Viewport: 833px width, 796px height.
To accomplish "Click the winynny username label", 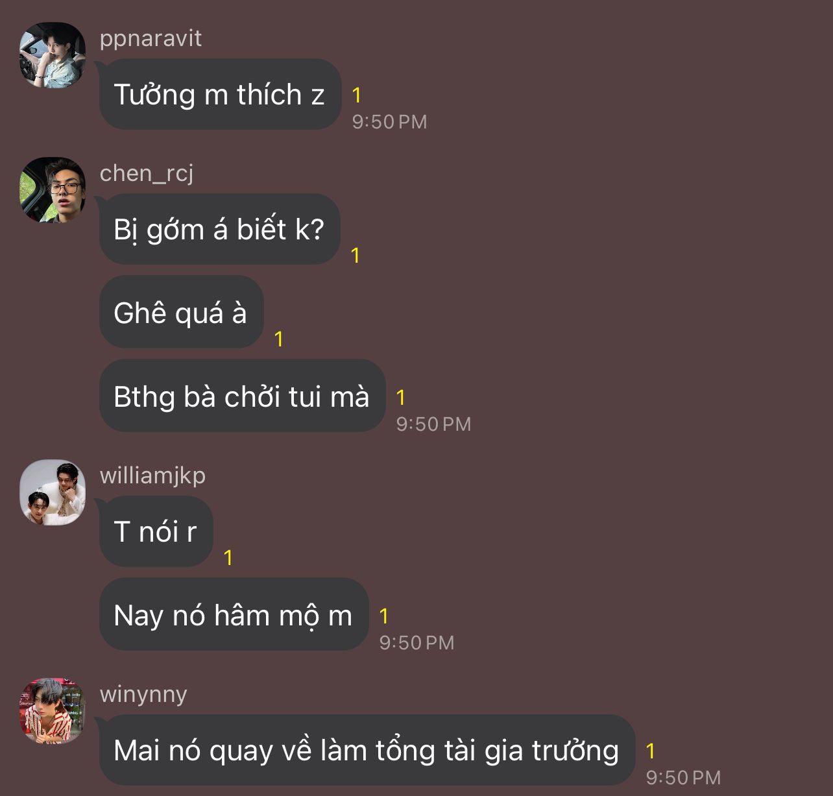I will [143, 694].
